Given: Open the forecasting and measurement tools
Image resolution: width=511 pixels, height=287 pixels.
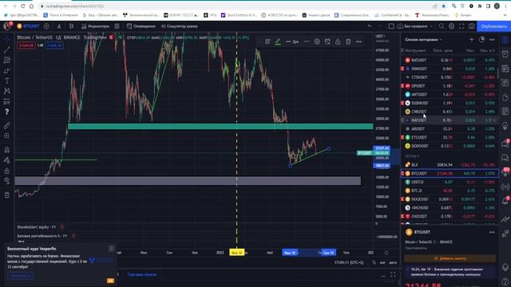Looking at the screenshot, I should [7, 101].
